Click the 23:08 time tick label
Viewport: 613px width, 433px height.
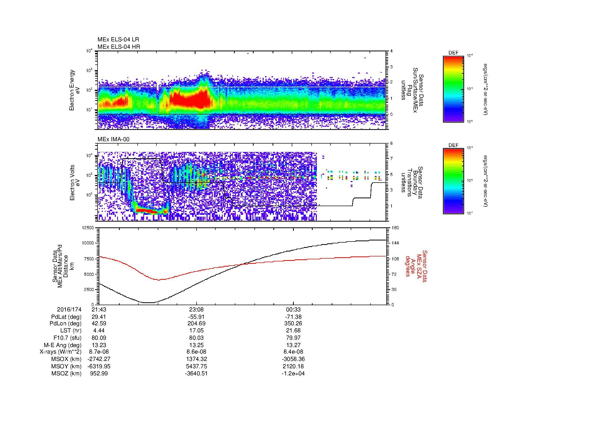click(x=196, y=310)
